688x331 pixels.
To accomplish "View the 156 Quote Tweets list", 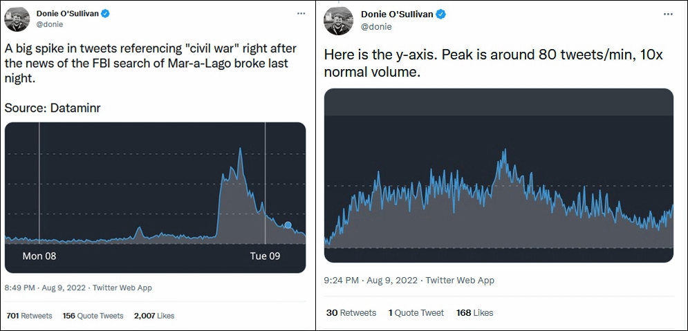I will point(93,316).
